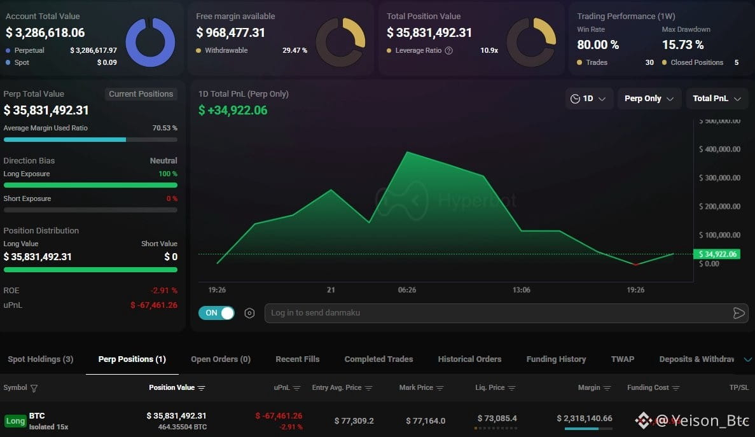Click the send danmaku arrow icon
The width and height of the screenshot is (755, 437).
tap(738, 314)
